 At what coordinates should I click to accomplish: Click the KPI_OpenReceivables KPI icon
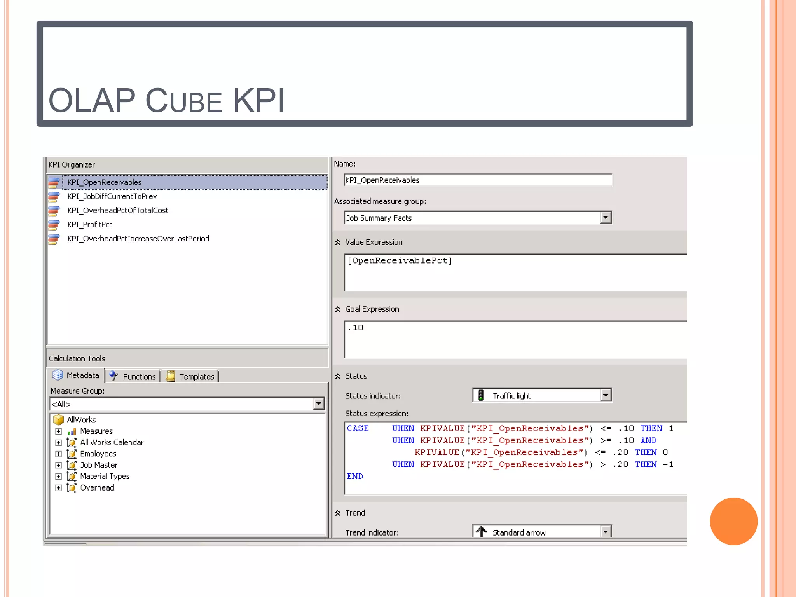point(54,182)
